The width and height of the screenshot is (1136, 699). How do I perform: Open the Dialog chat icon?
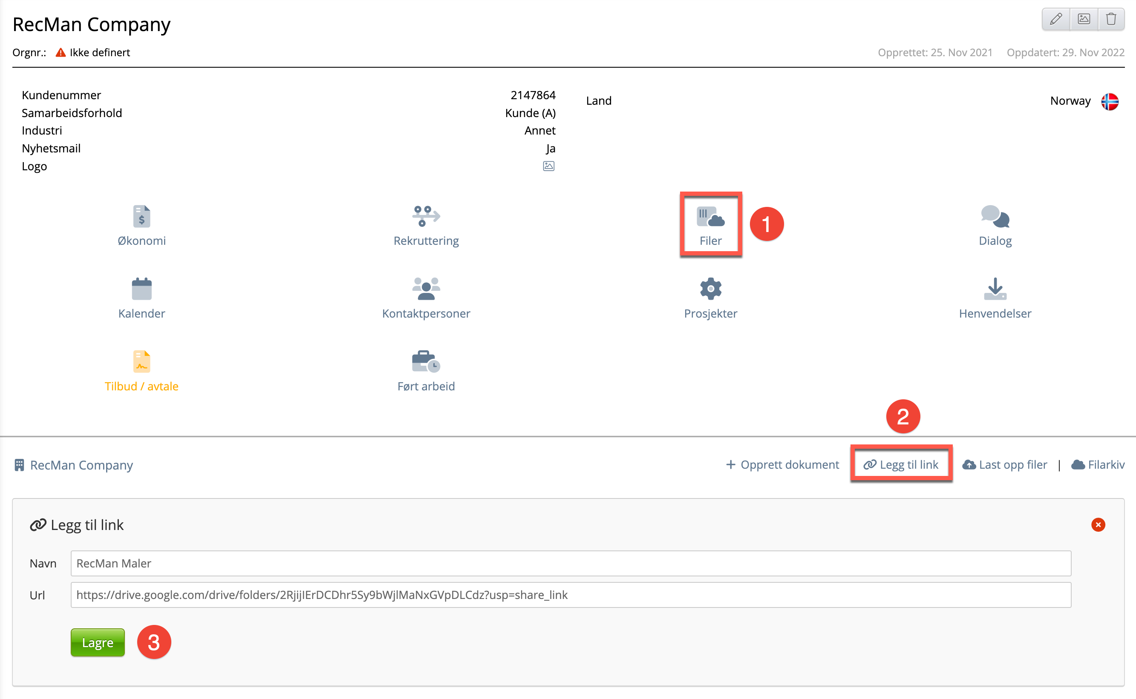[995, 226]
